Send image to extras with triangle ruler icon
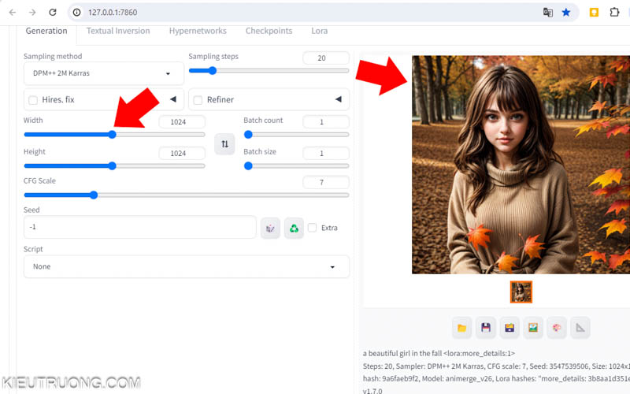The width and height of the screenshot is (630, 394). (x=580, y=328)
